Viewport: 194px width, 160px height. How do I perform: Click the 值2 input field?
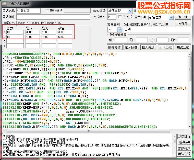(142, 40)
